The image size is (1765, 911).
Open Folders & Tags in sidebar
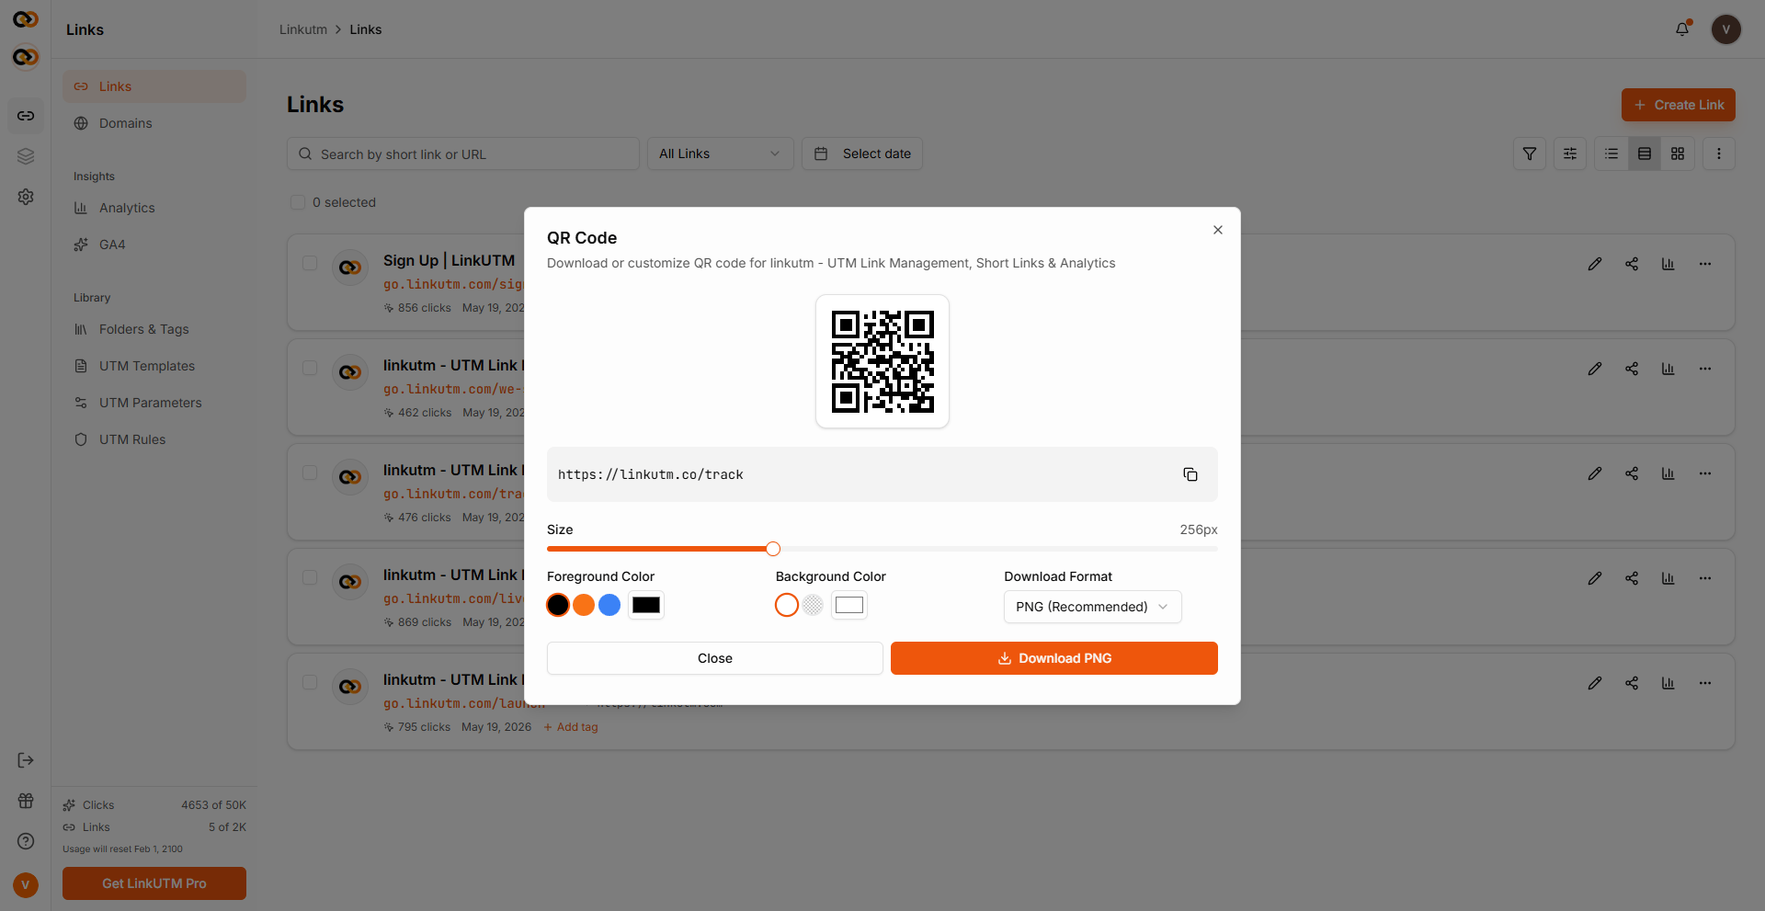[154, 329]
